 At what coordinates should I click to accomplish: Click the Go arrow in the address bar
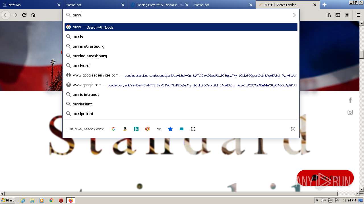293,15
